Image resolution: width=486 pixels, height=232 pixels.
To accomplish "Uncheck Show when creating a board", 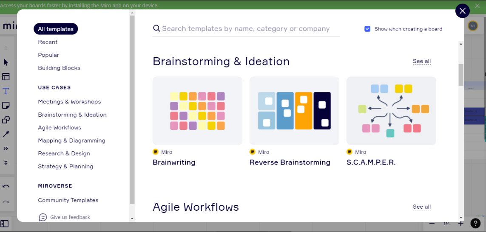I will coord(367,29).
